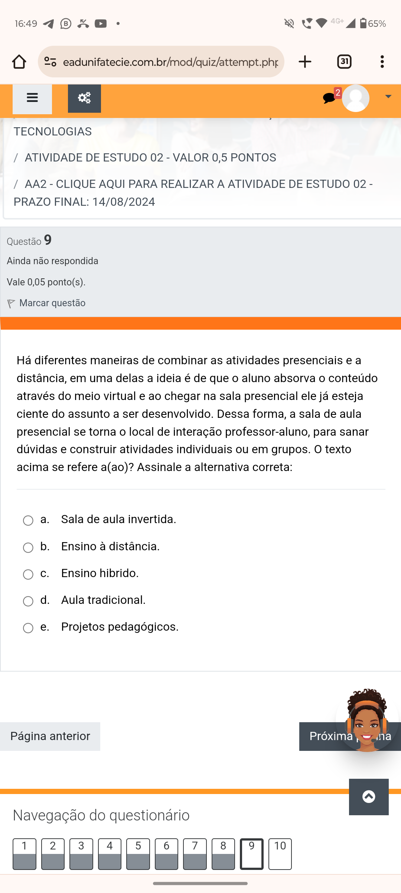Jump to question 5 in quiz navigation

click(138, 854)
